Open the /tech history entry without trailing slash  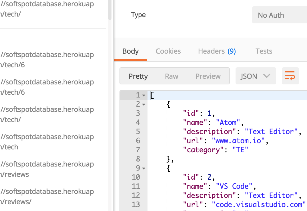click(47, 142)
